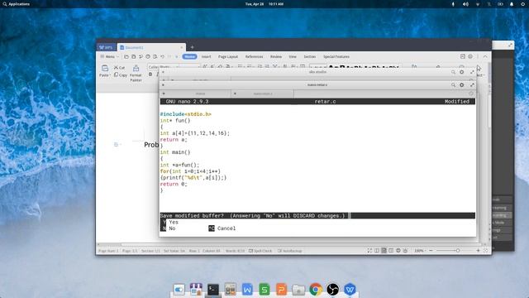
Task: Click the "return 0;" line in nano
Action: point(174,184)
